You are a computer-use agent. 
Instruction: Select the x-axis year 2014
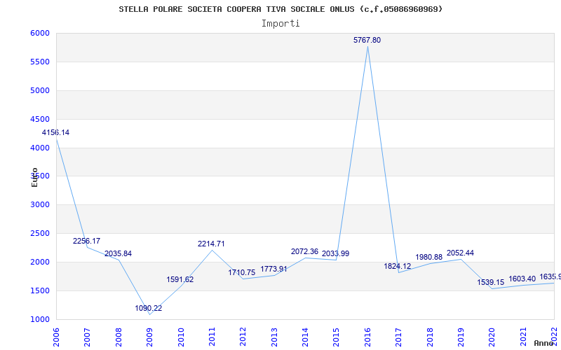[305, 337]
